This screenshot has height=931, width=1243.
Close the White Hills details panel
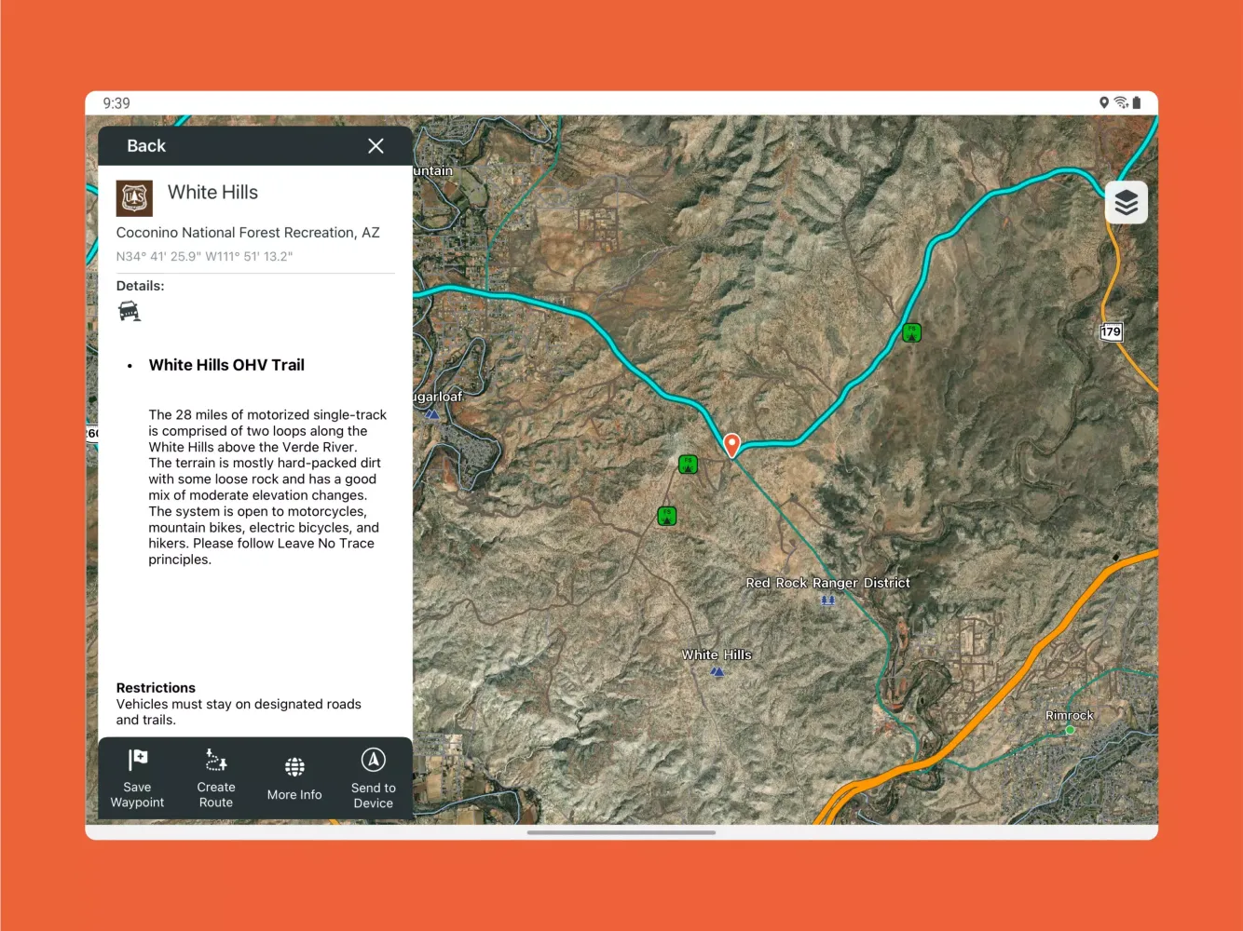(x=376, y=146)
